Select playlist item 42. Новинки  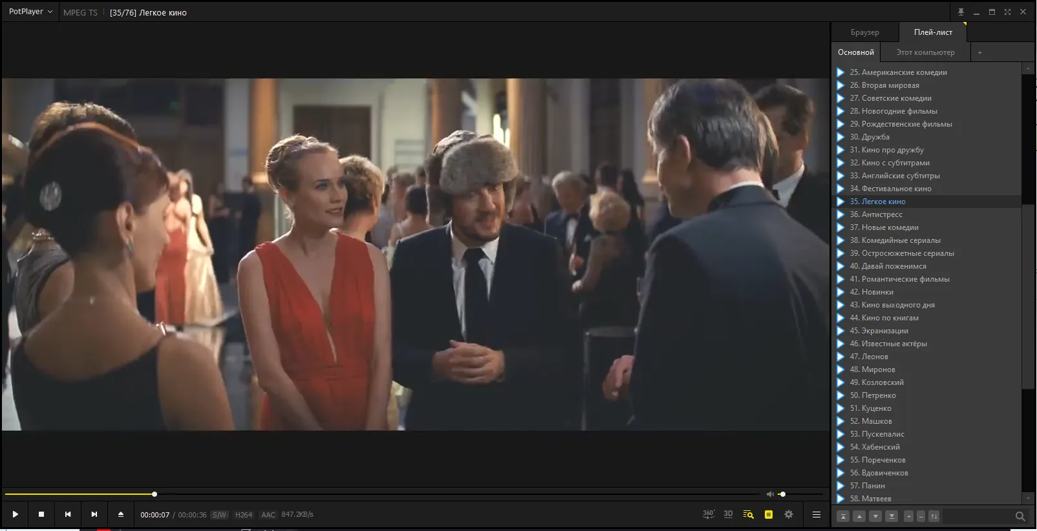point(927,292)
